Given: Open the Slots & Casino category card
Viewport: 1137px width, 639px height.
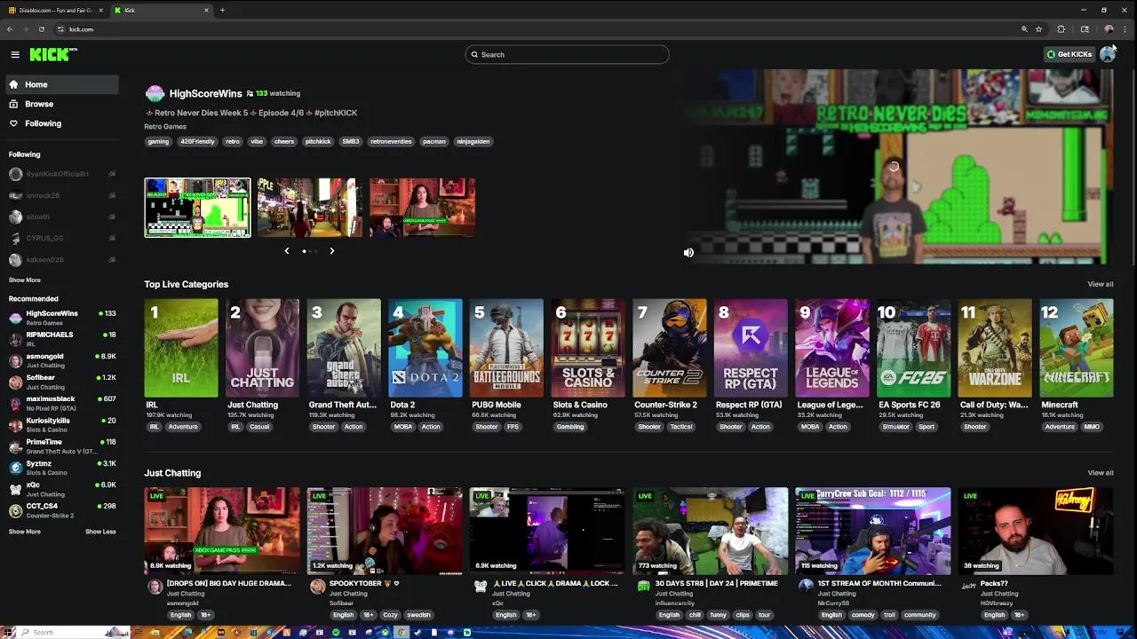Looking at the screenshot, I should pos(588,348).
